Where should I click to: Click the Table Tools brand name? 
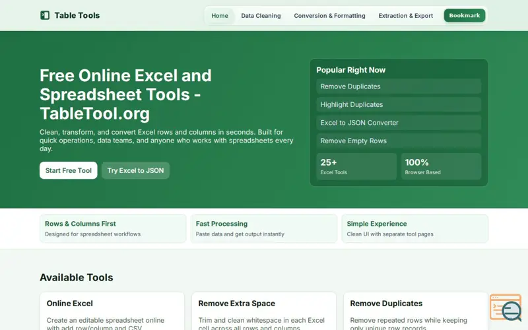(x=77, y=15)
